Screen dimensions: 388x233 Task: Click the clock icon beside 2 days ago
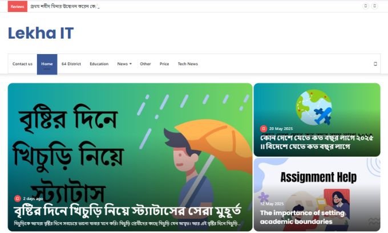tap(18, 198)
